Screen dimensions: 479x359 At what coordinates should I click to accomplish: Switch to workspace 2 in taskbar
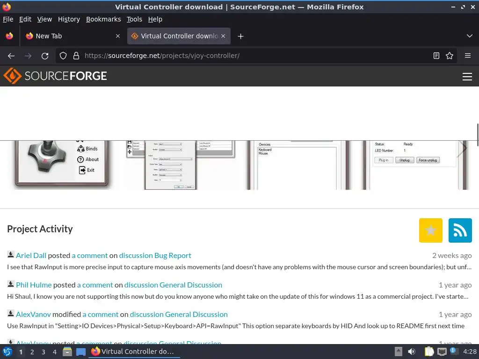tap(32, 352)
